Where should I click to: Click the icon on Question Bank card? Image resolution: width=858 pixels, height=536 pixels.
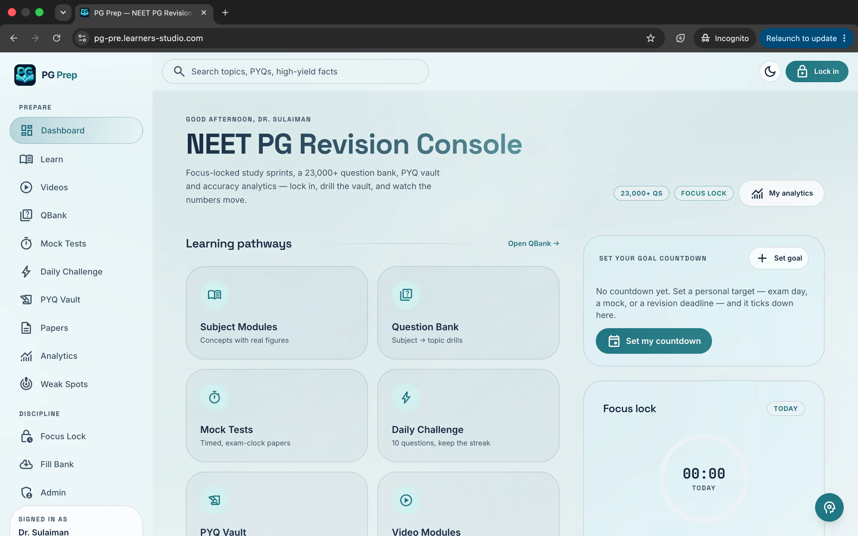click(x=406, y=295)
